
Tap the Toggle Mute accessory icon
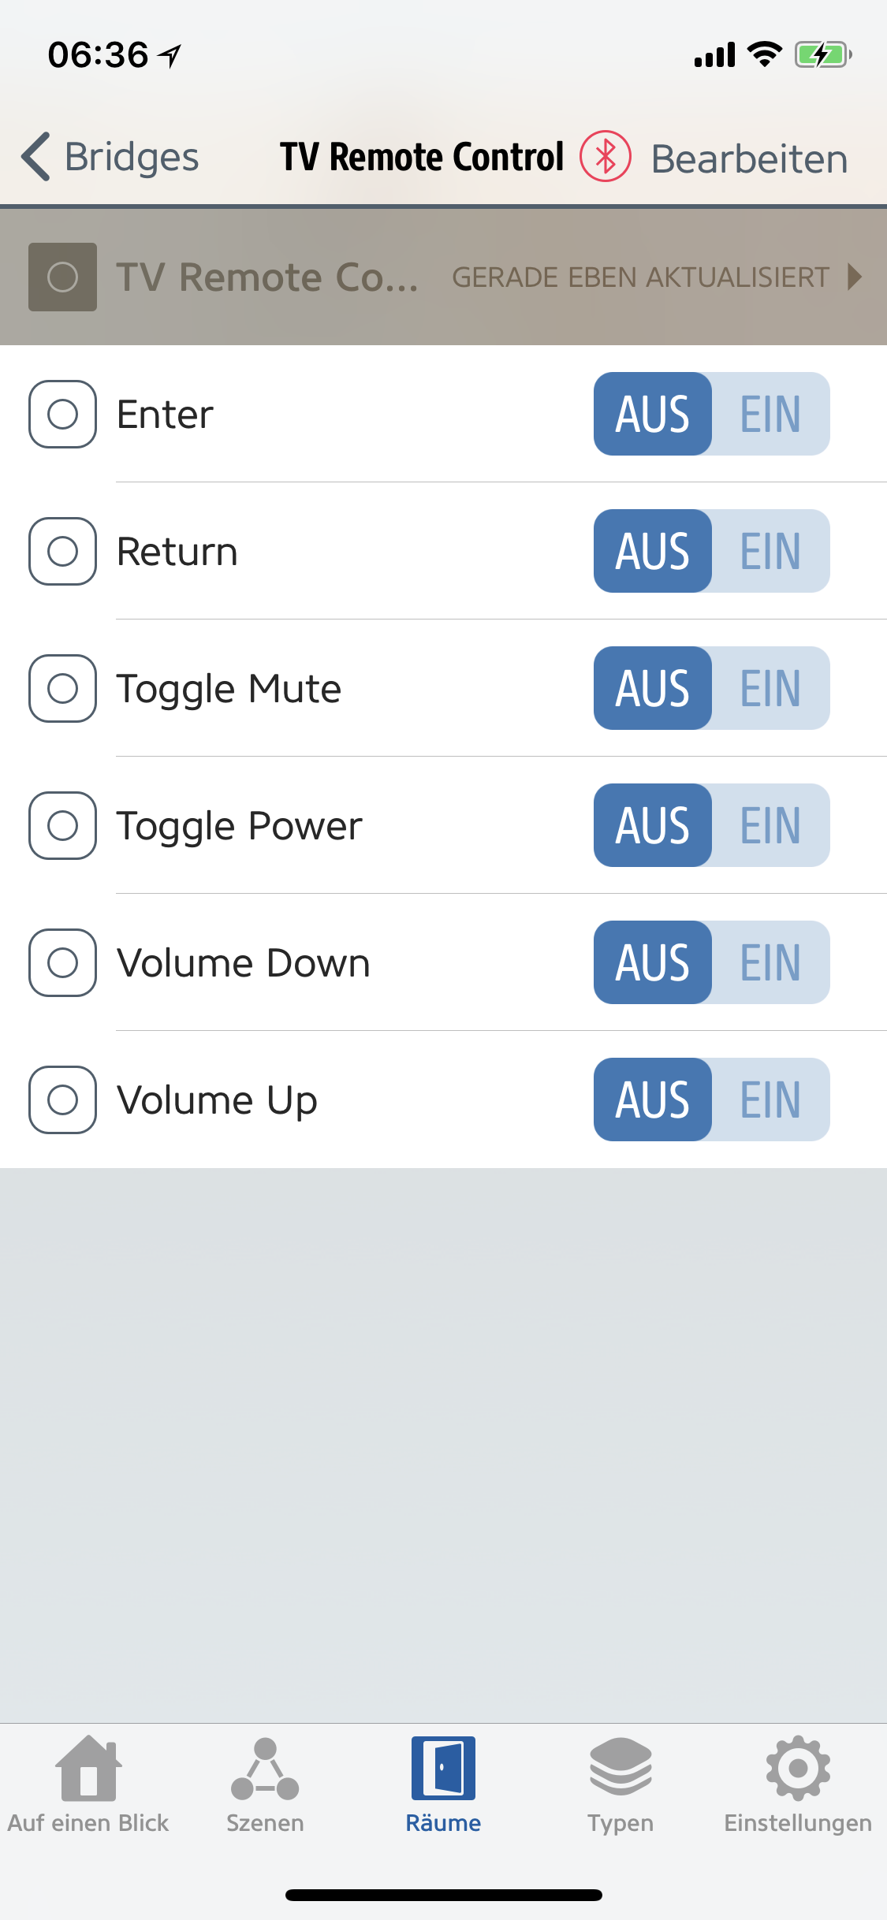62,688
